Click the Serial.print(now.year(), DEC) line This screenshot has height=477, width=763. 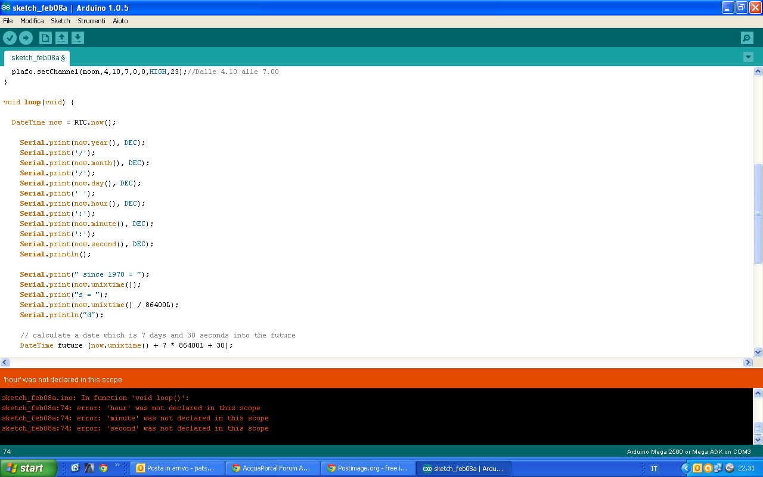pos(83,143)
